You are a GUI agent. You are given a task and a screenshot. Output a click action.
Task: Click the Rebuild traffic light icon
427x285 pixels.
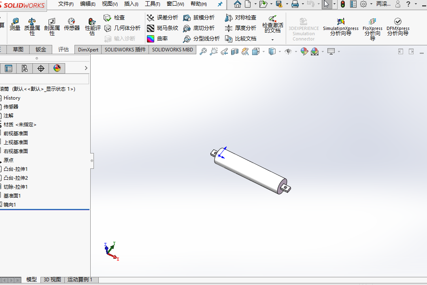pyautogui.click(x=343, y=4)
